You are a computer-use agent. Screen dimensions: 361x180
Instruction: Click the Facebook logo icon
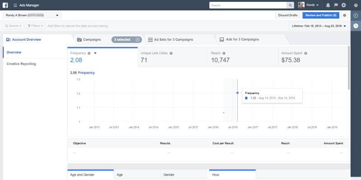(5, 5)
